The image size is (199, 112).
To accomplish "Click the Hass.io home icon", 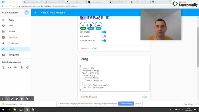I will (3, 49).
